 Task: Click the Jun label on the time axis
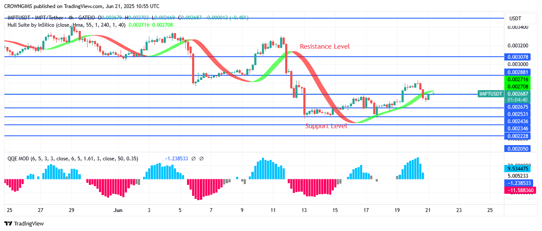[118, 210]
